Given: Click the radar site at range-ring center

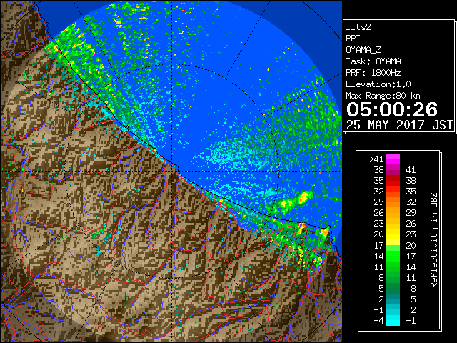Looking at the screenshot, I should 172,171.
